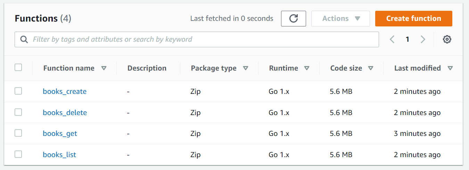Sort by Code size arrow
The width and height of the screenshot is (469, 170).
(x=371, y=68)
